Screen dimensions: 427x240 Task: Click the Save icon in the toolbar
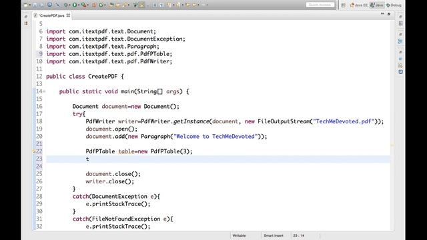click(35, 5)
